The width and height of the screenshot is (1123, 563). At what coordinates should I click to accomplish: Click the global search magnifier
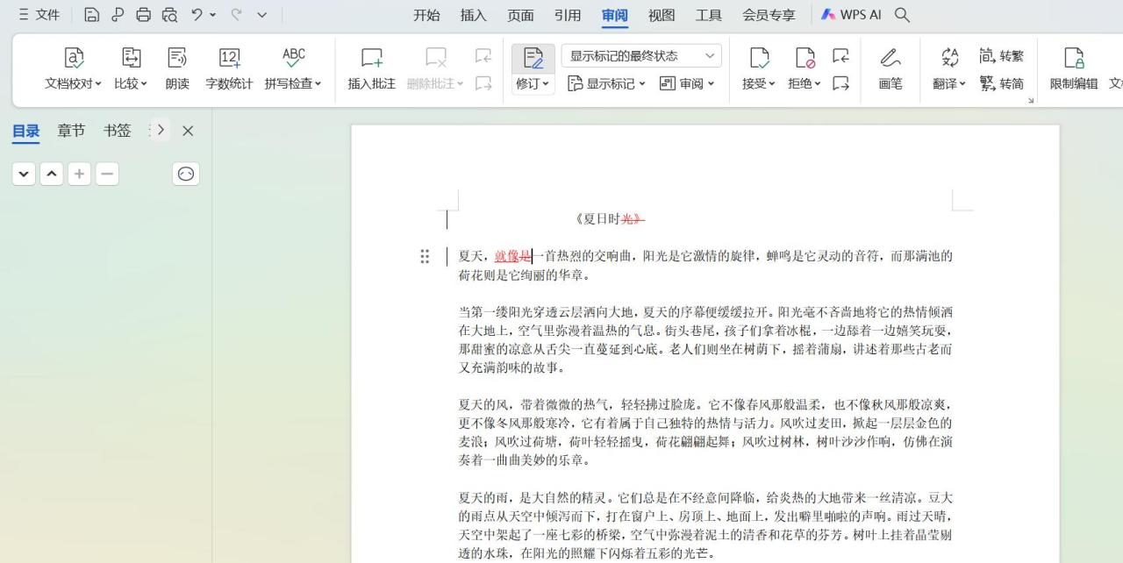coord(901,15)
